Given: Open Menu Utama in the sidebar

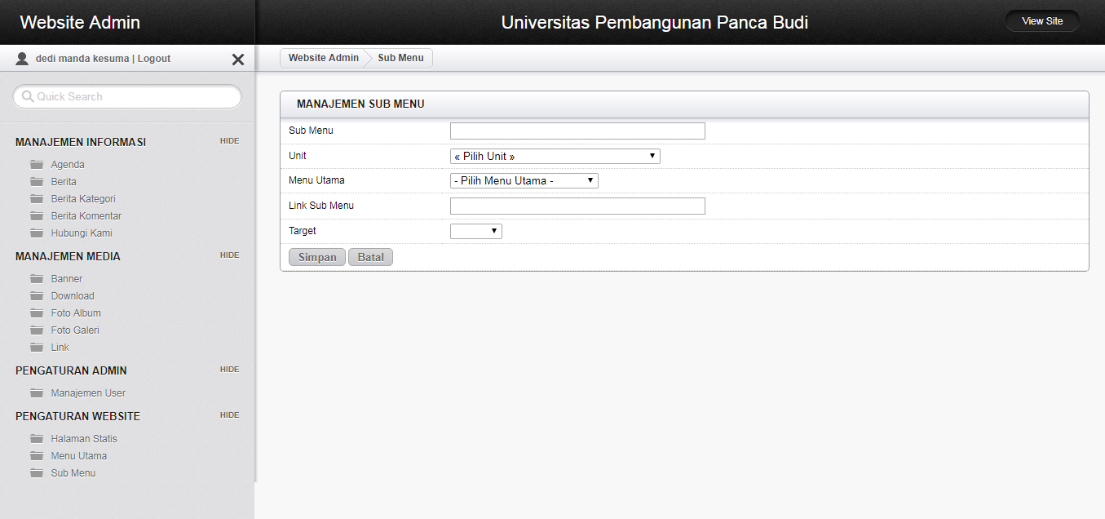Looking at the screenshot, I should coord(78,456).
